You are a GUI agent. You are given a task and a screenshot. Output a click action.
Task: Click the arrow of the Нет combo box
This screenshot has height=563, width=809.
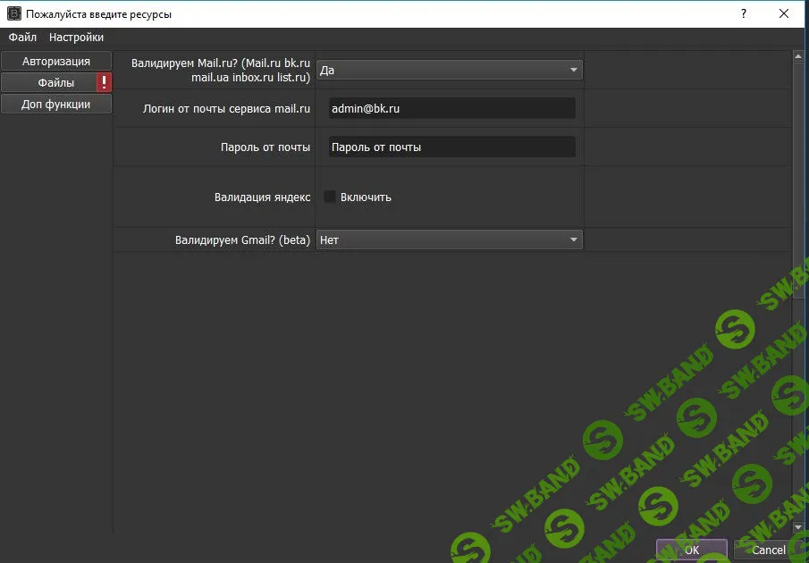(573, 239)
